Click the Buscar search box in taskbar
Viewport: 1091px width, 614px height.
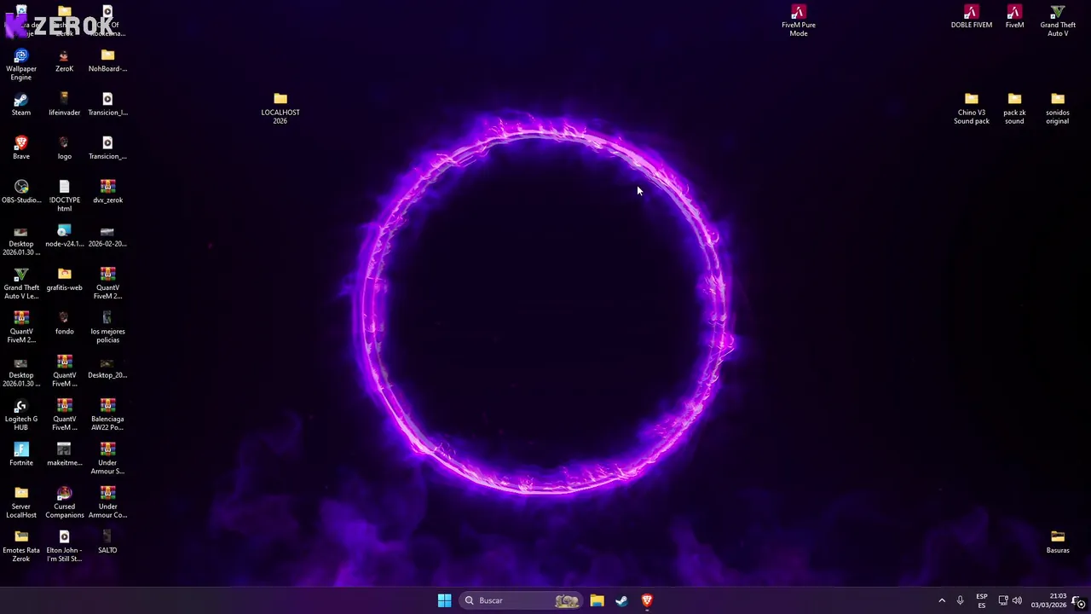(x=521, y=600)
